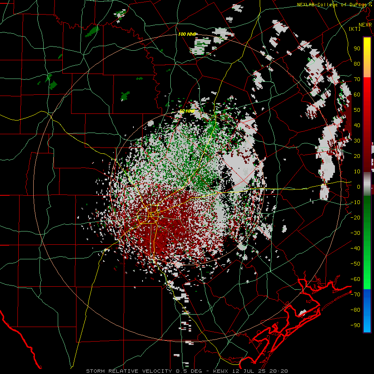Image resolution: width=374 pixels, height=374 pixels.
Task: Click the positive 50 knot scale label
Action: point(357,110)
